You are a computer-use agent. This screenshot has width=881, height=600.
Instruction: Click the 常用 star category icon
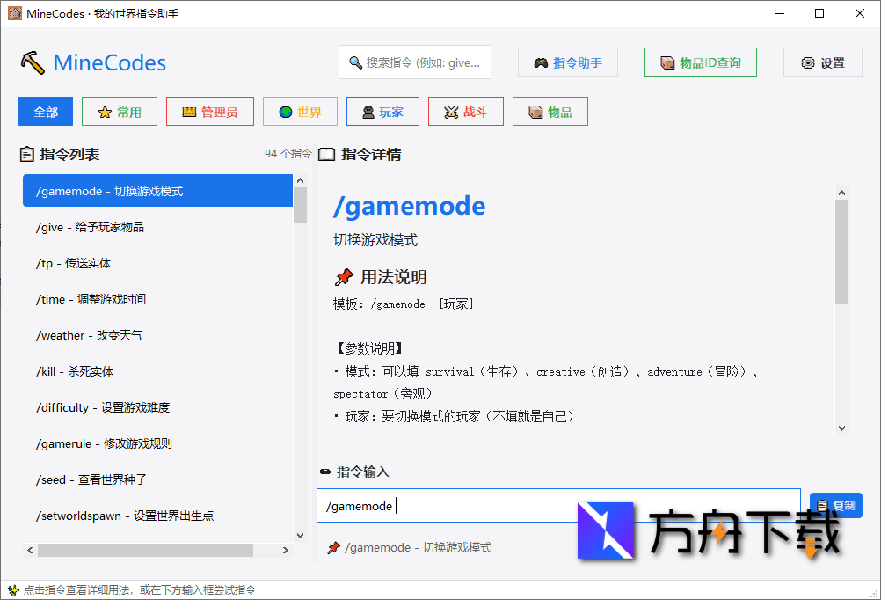pyautogui.click(x=104, y=111)
